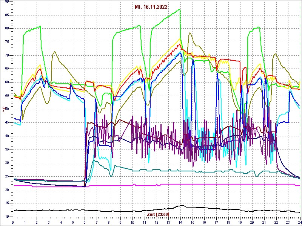Click the y-axis value 35
The image size is (302, 226).
point(6,150)
